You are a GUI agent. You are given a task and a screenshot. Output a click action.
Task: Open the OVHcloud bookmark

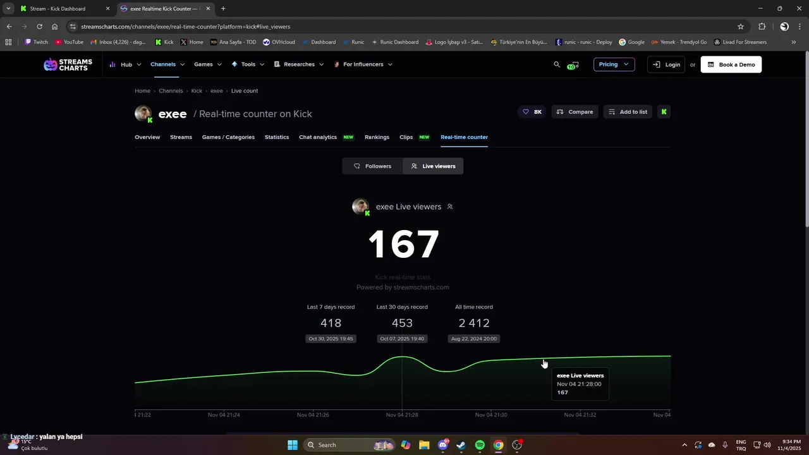pos(279,42)
